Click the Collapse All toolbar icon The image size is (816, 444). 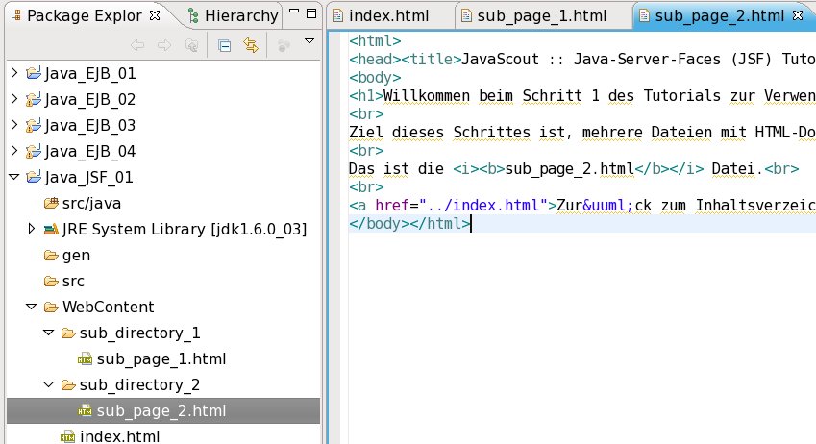point(224,44)
